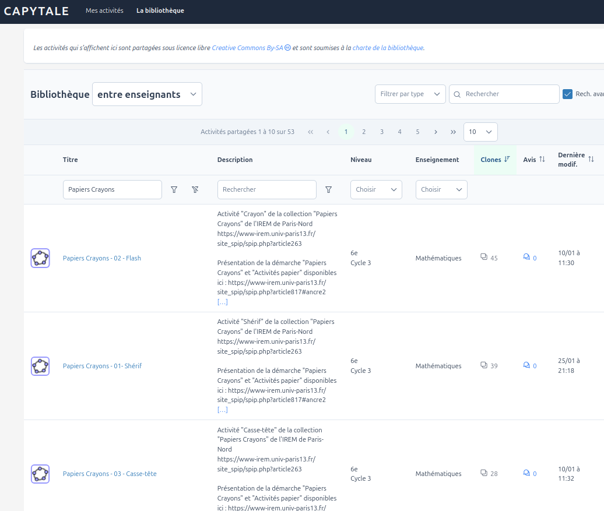Image resolution: width=604 pixels, height=511 pixels.
Task: Click the Titre filter field containing Papiers Crayons
Action: 113,189
